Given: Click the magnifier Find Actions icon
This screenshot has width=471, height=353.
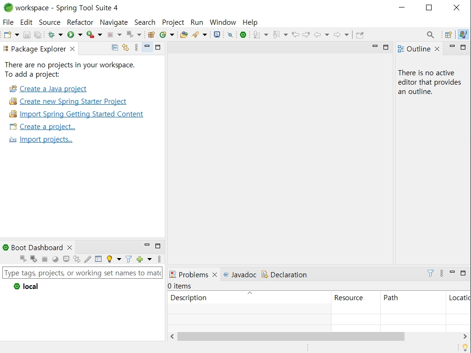Looking at the screenshot, I should [x=430, y=35].
